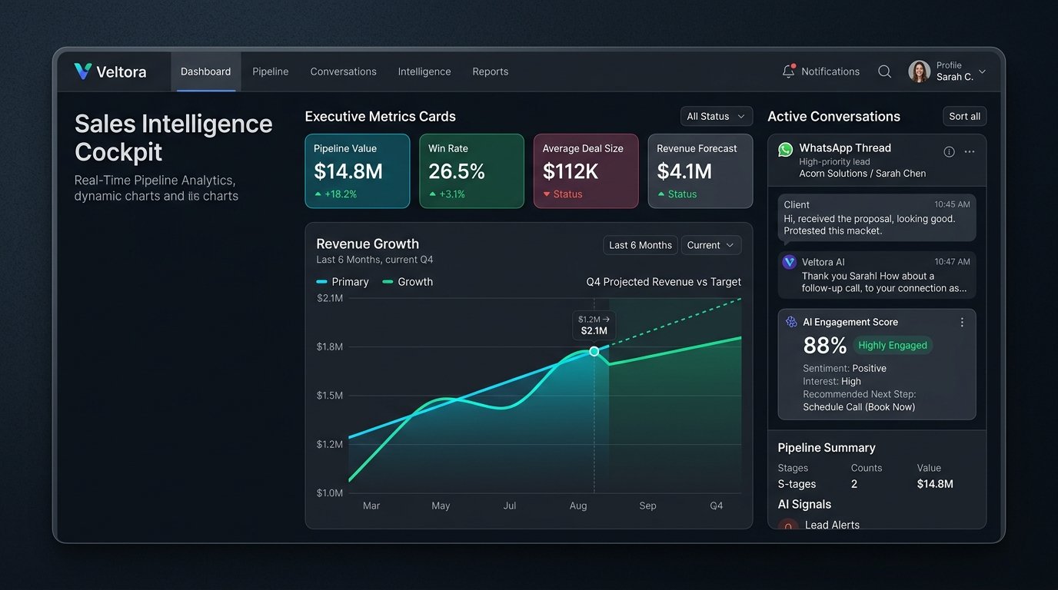Go to the Pipeline tab
This screenshot has height=590, width=1058.
click(x=271, y=71)
